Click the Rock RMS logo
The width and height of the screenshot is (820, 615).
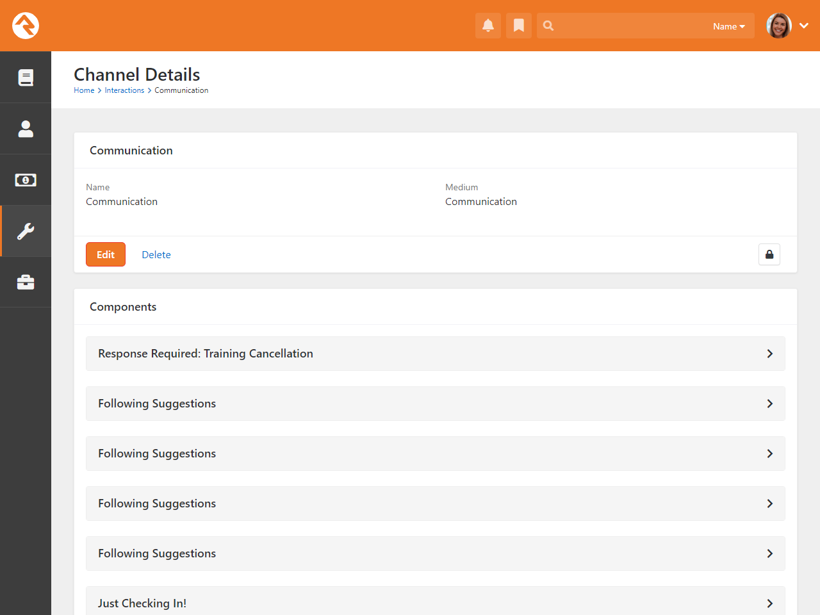pos(26,26)
